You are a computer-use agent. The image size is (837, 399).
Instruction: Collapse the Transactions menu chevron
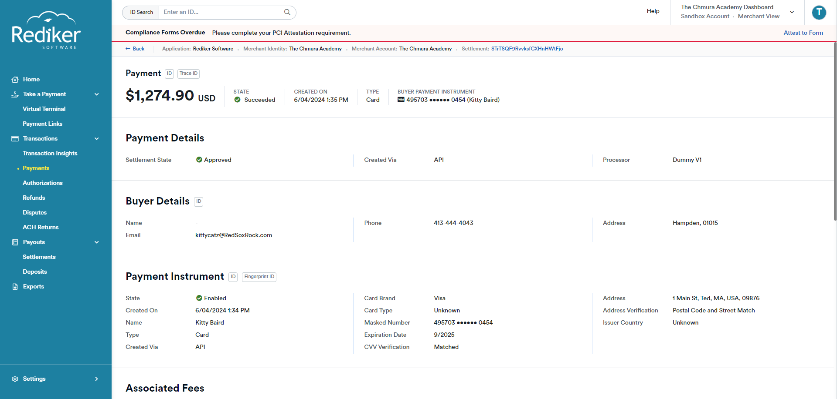tap(97, 138)
